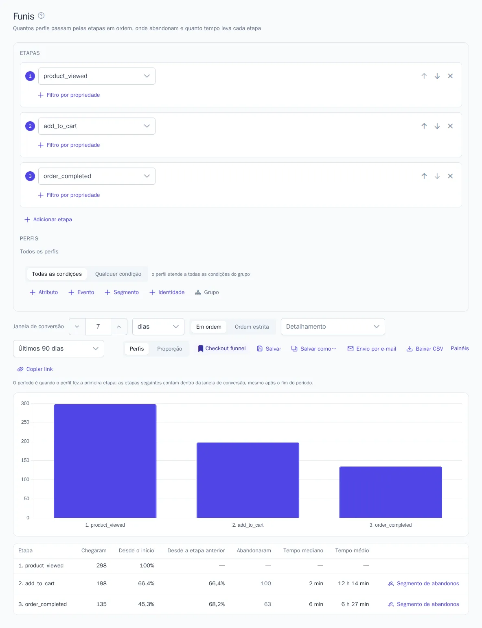This screenshot has height=628, width=482.
Task: Show results as Perfis
Action: click(x=137, y=349)
